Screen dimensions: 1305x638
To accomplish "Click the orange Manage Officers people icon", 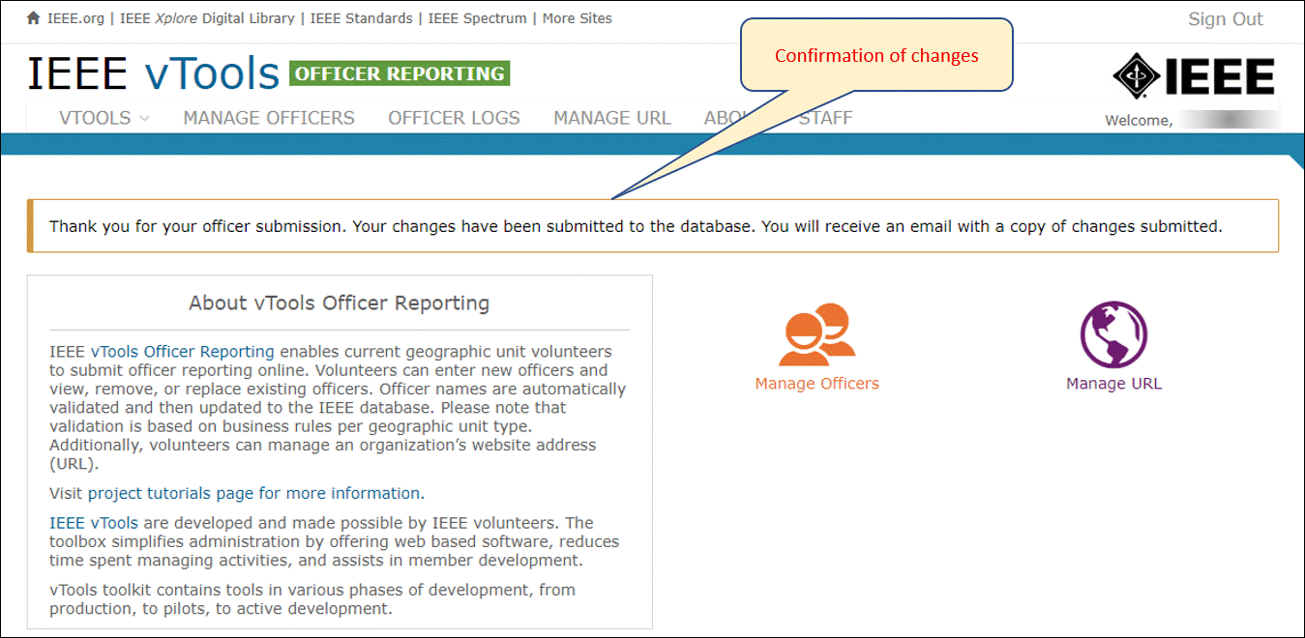I will [x=817, y=334].
